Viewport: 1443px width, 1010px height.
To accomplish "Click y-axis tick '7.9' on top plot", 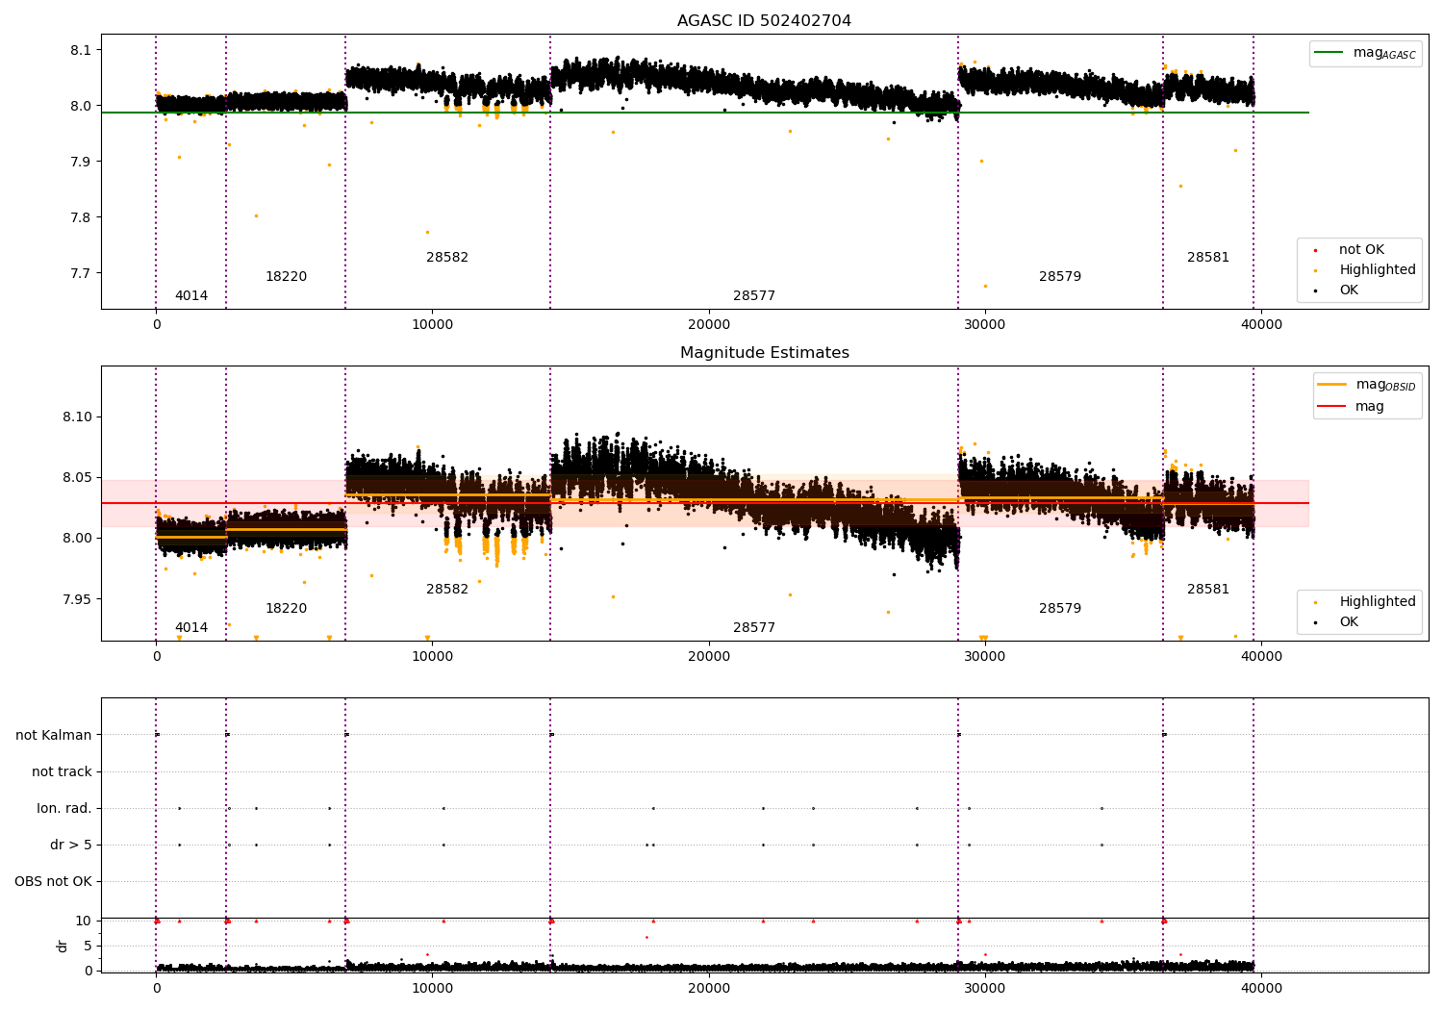I will 82,162.
